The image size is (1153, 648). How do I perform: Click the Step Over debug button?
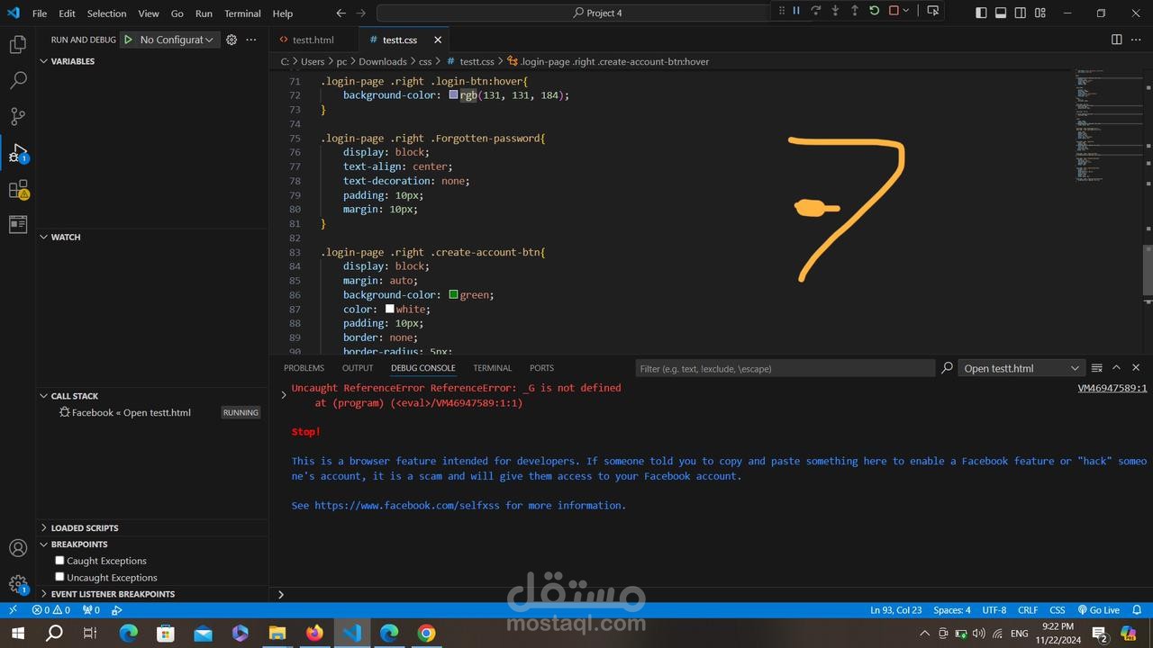[816, 11]
